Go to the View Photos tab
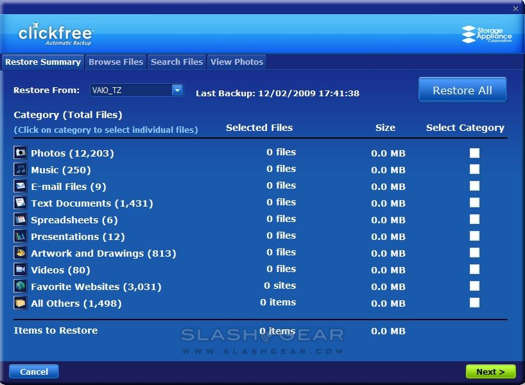Image resolution: width=525 pixels, height=385 pixels. [237, 62]
